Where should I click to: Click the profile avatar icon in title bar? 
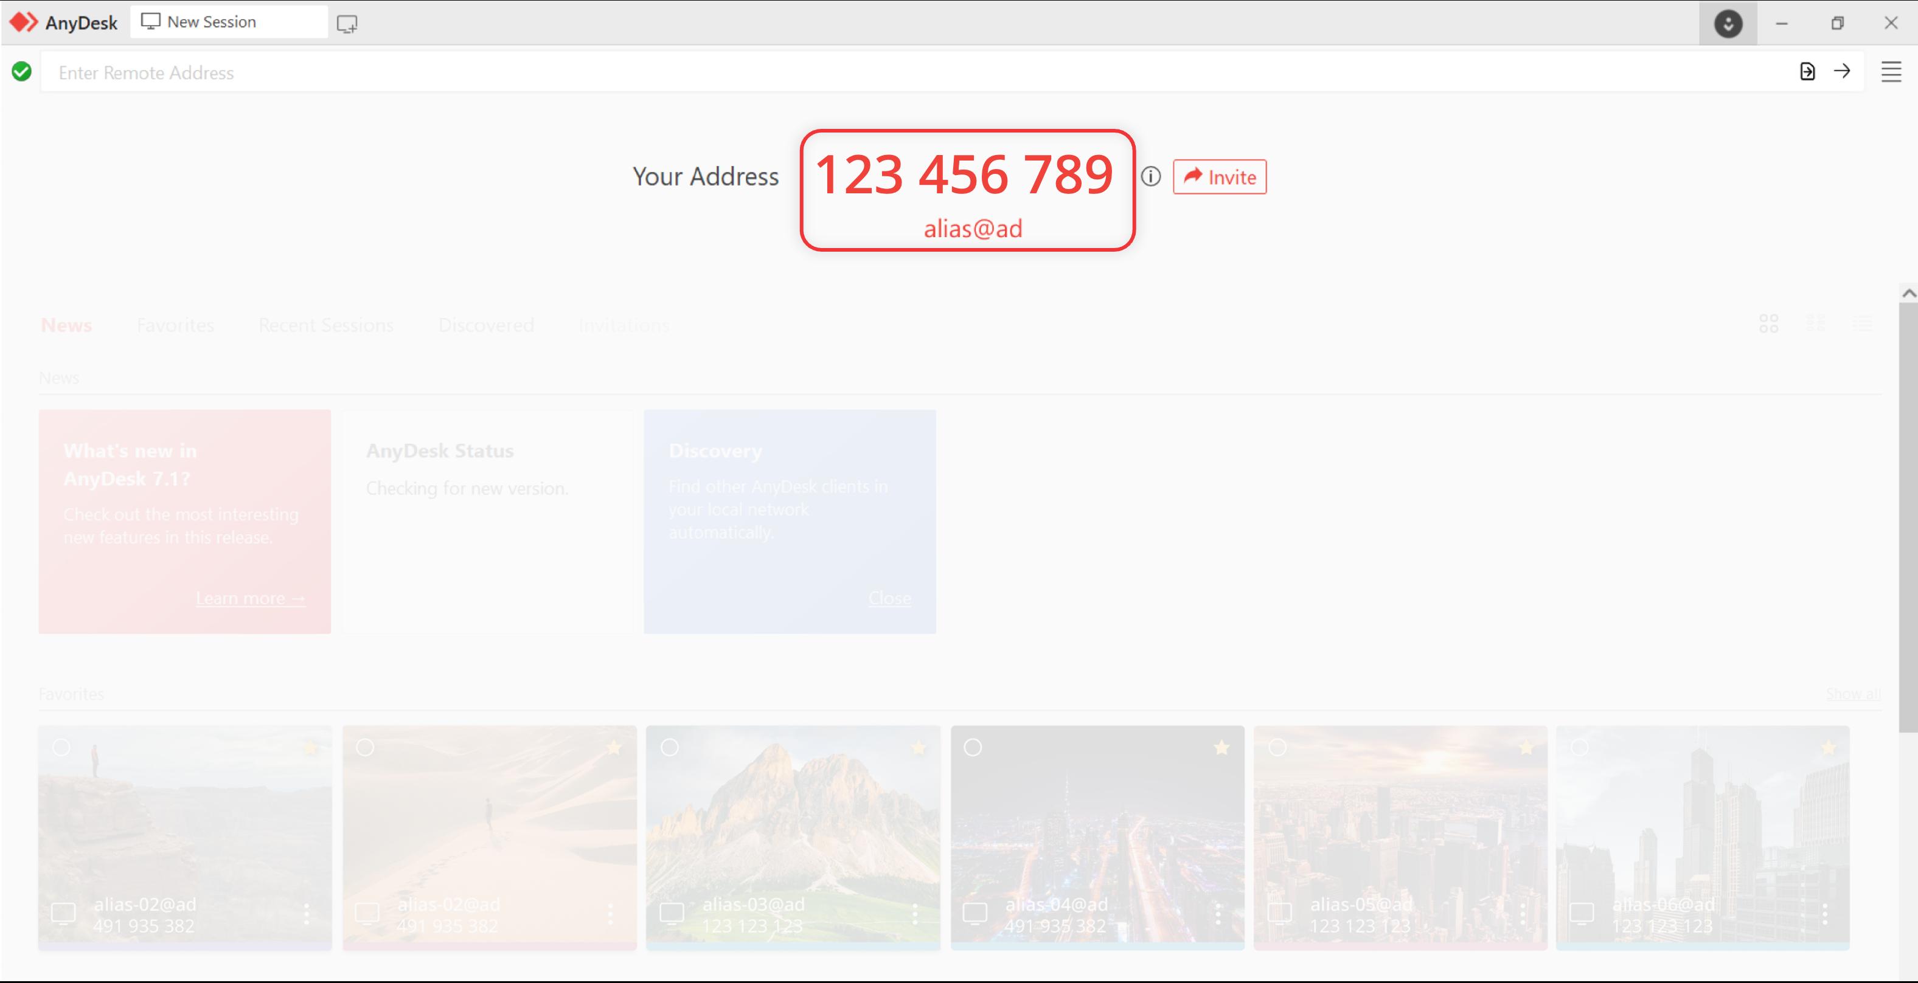1728,24
